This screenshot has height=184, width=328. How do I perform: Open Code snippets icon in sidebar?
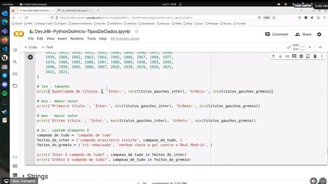tap(15, 157)
